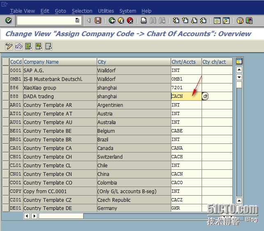Click the window menu icon at top-left
264x231 pixels.
coord(5,4)
